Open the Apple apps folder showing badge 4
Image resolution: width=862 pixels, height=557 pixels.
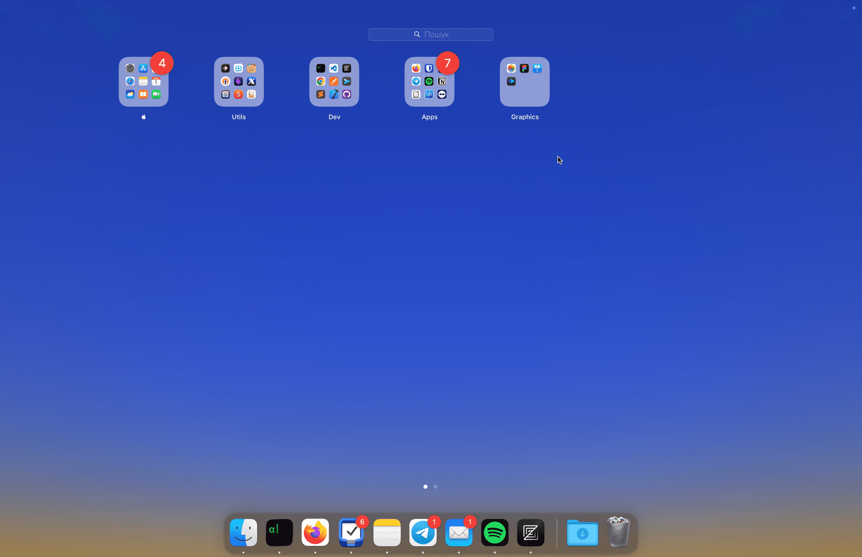[x=144, y=82]
